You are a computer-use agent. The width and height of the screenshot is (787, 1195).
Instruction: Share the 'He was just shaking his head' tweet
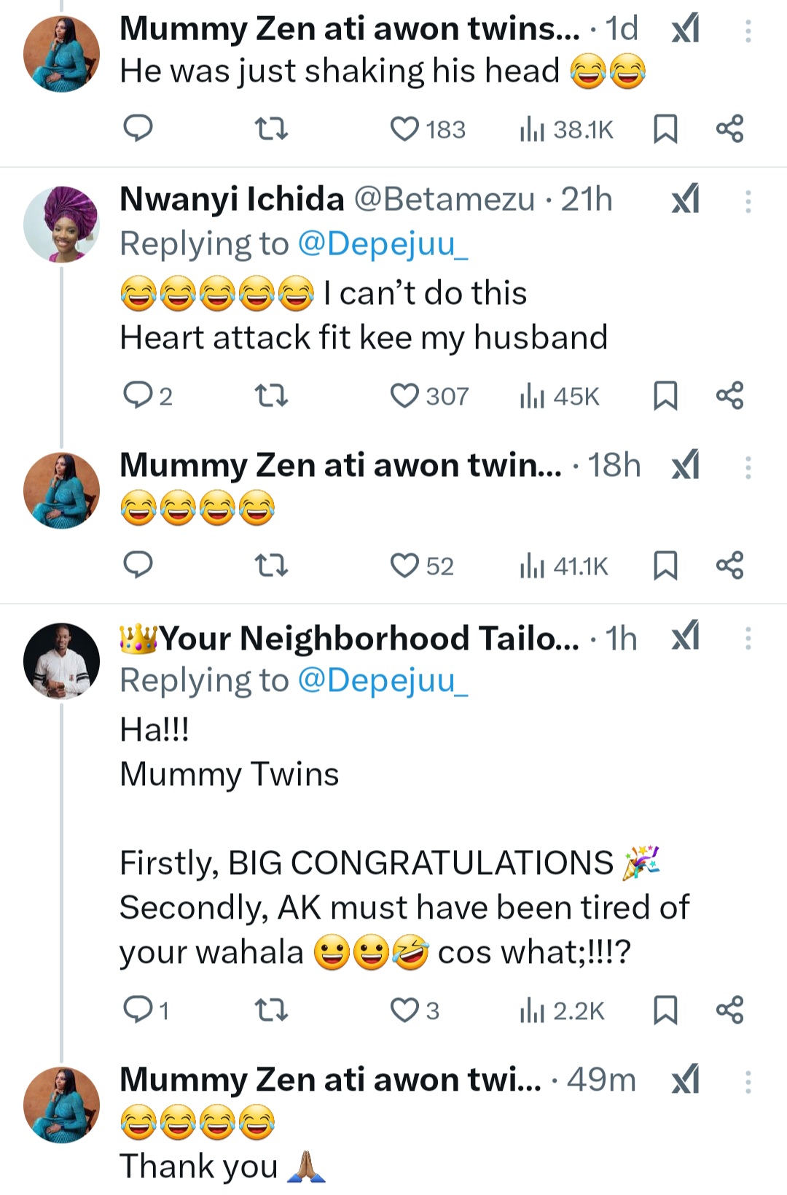pyautogui.click(x=729, y=129)
